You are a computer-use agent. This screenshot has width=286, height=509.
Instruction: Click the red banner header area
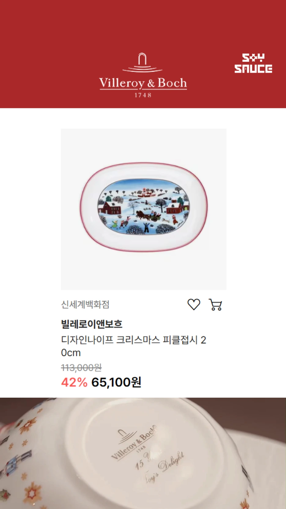click(x=143, y=54)
